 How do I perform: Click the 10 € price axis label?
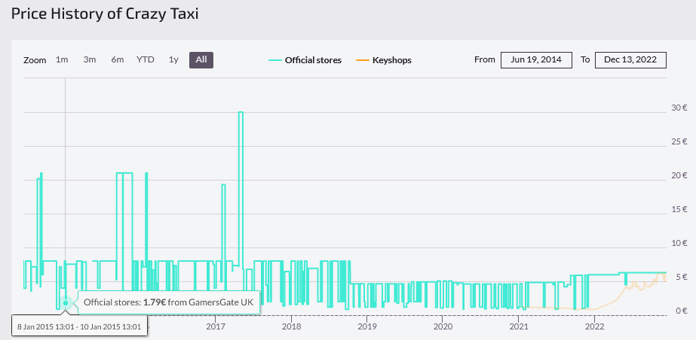tap(679, 243)
